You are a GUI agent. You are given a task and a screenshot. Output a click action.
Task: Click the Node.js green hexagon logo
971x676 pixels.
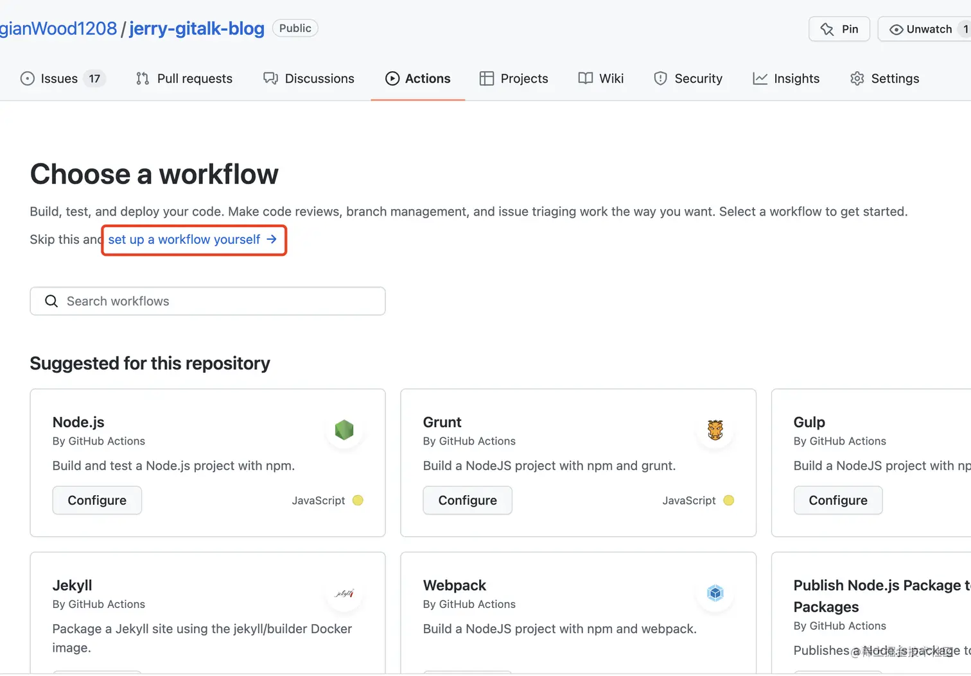[x=344, y=430]
